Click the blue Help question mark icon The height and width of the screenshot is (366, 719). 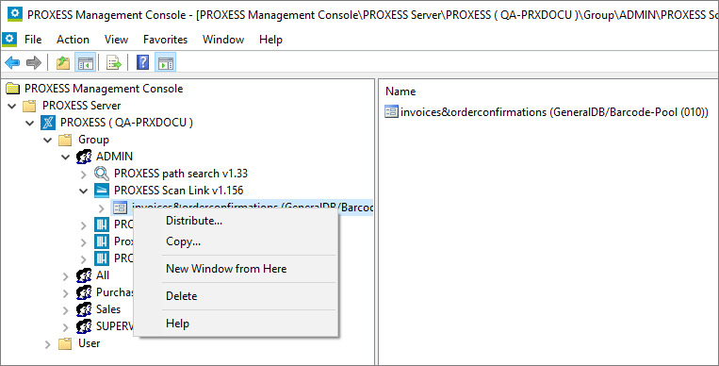click(x=142, y=62)
